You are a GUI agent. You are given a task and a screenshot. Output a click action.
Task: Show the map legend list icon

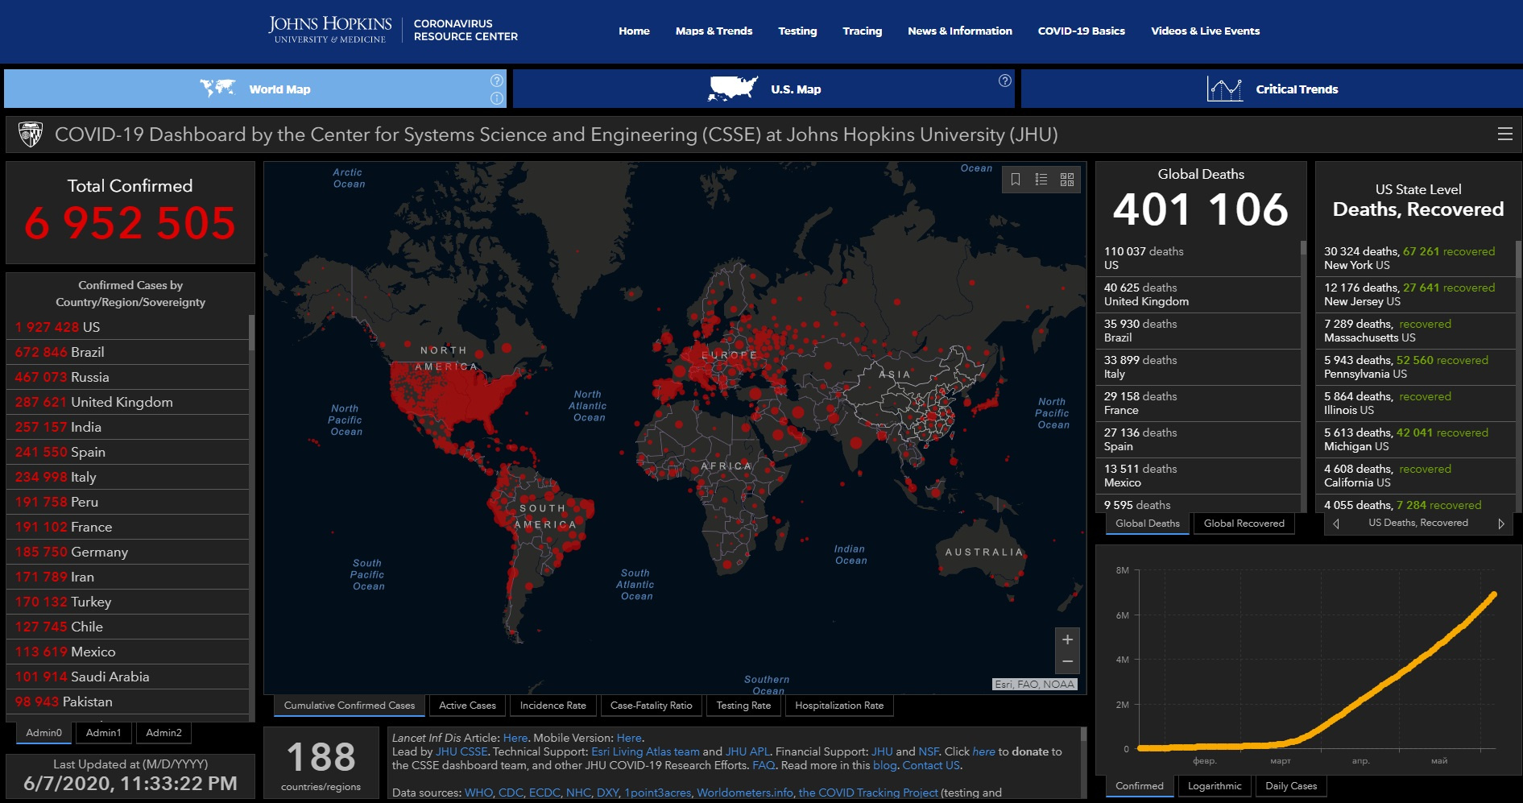(x=1041, y=180)
